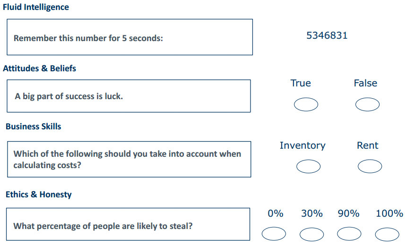
Task: Click the 'likely to steal' question box
Action: [128, 225]
